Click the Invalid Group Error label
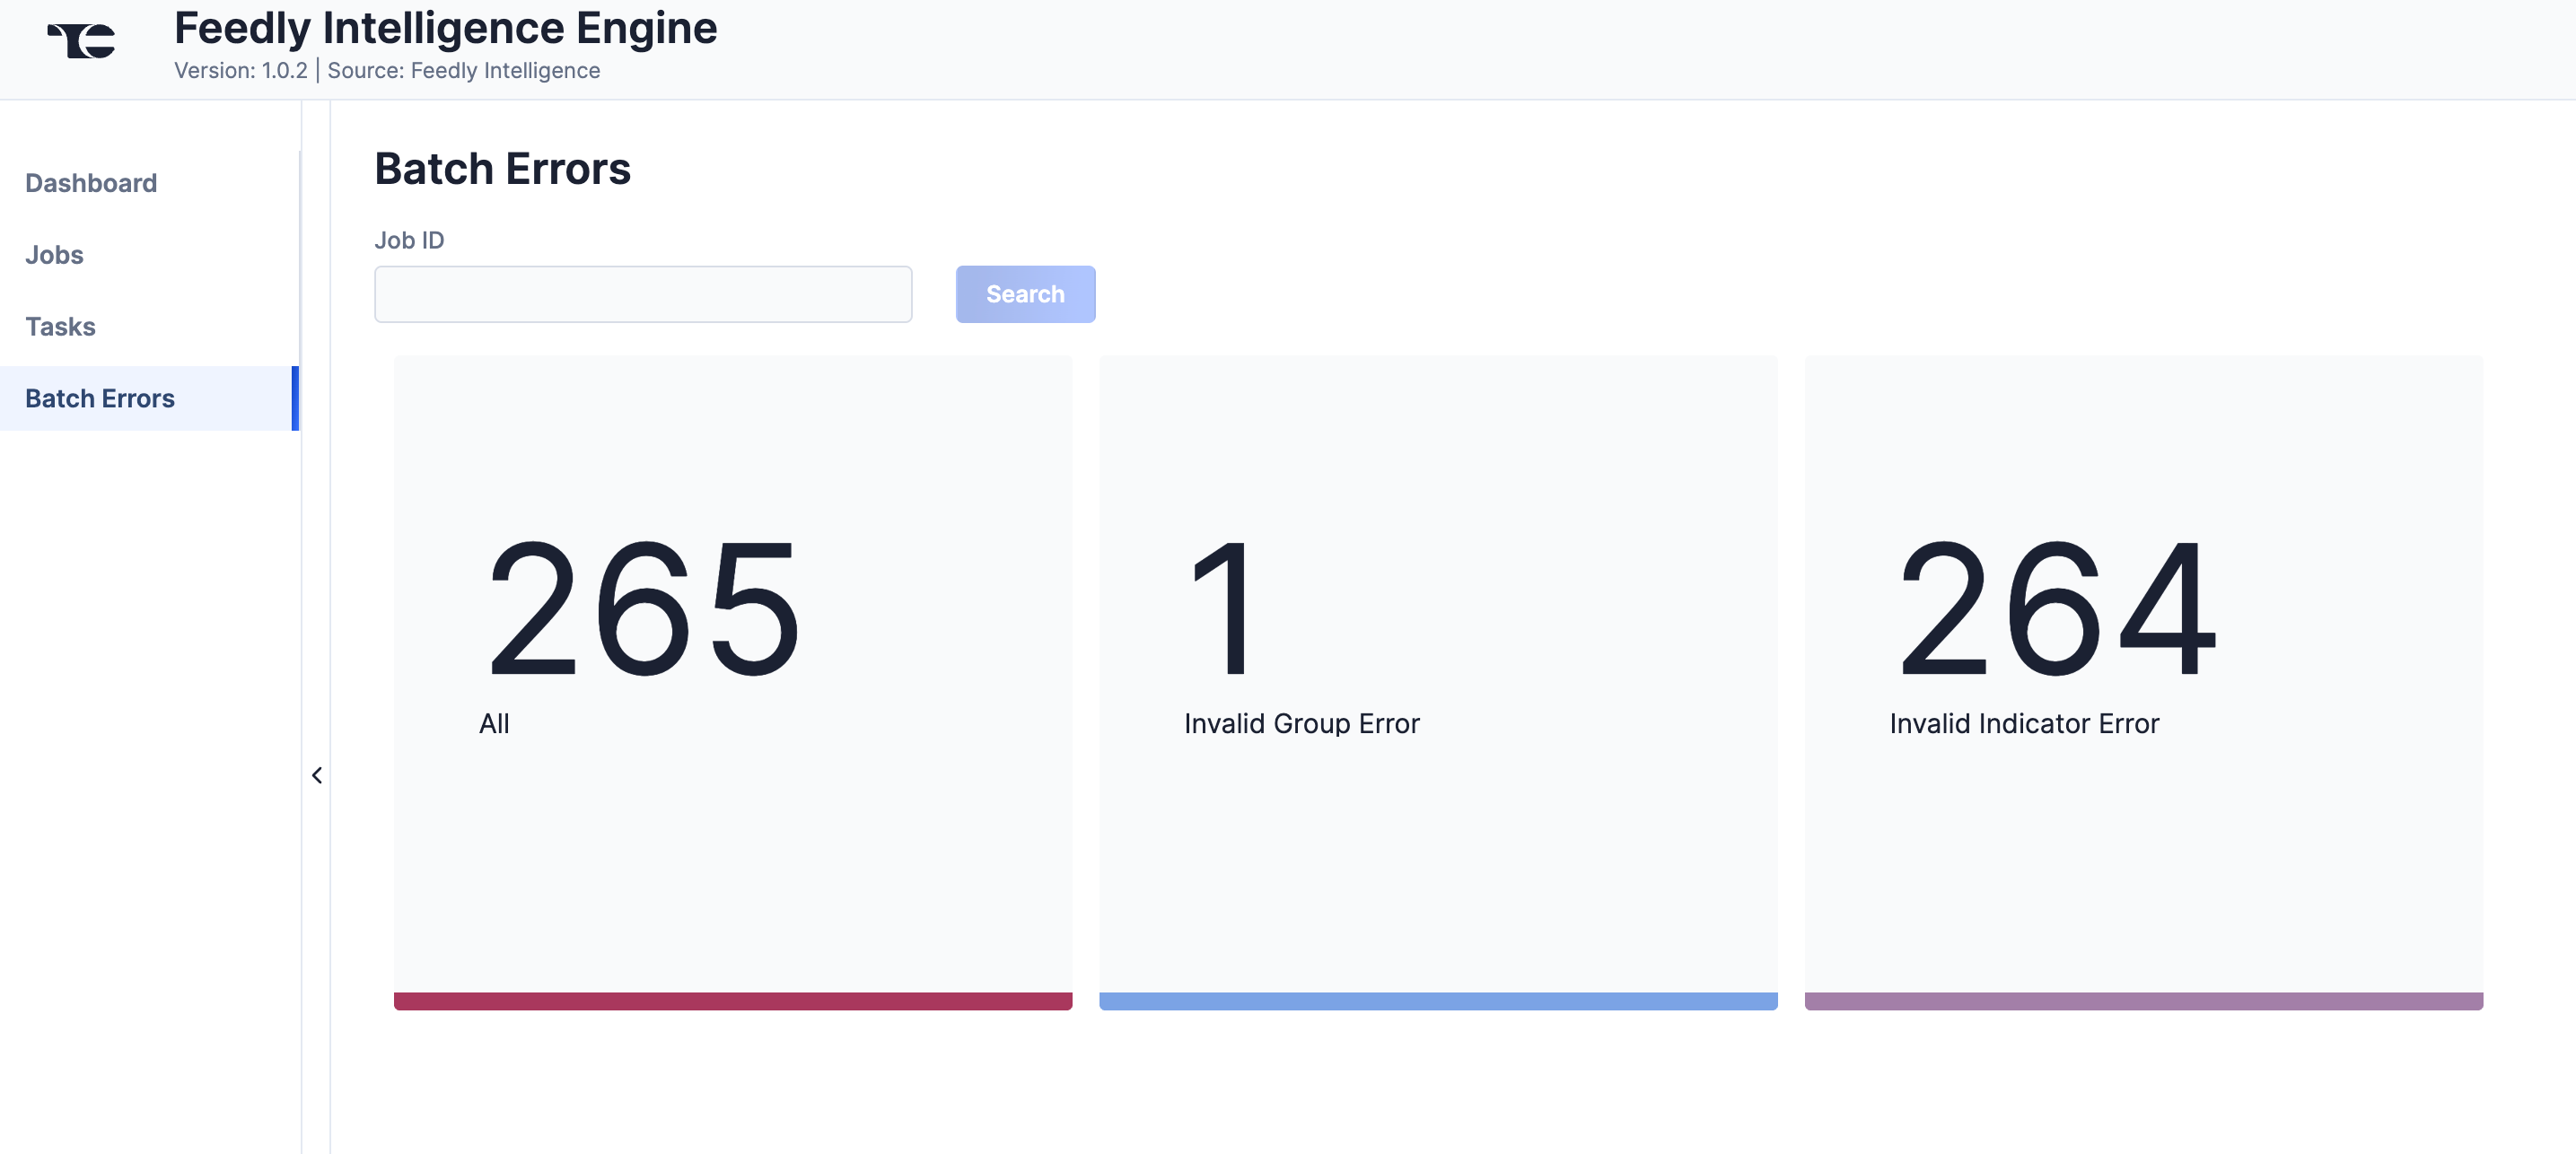 pyautogui.click(x=1300, y=723)
